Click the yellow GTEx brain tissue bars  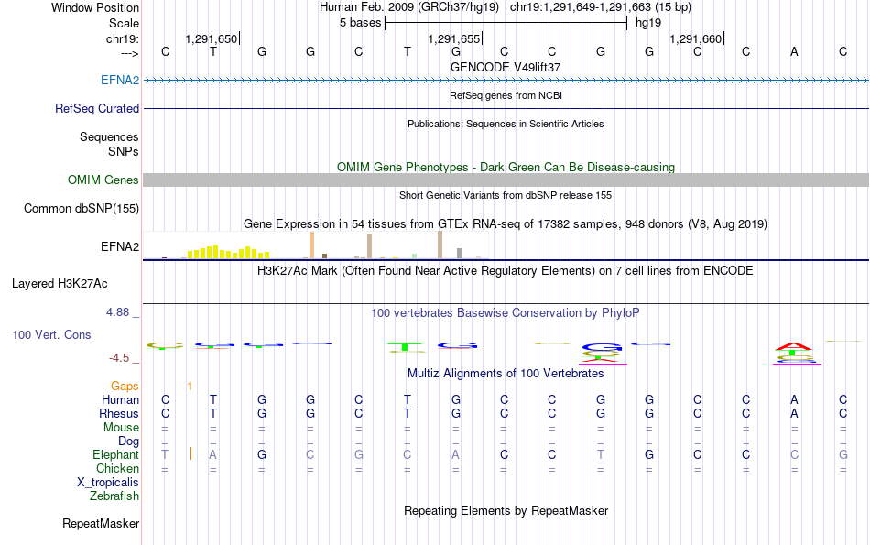click(229, 252)
